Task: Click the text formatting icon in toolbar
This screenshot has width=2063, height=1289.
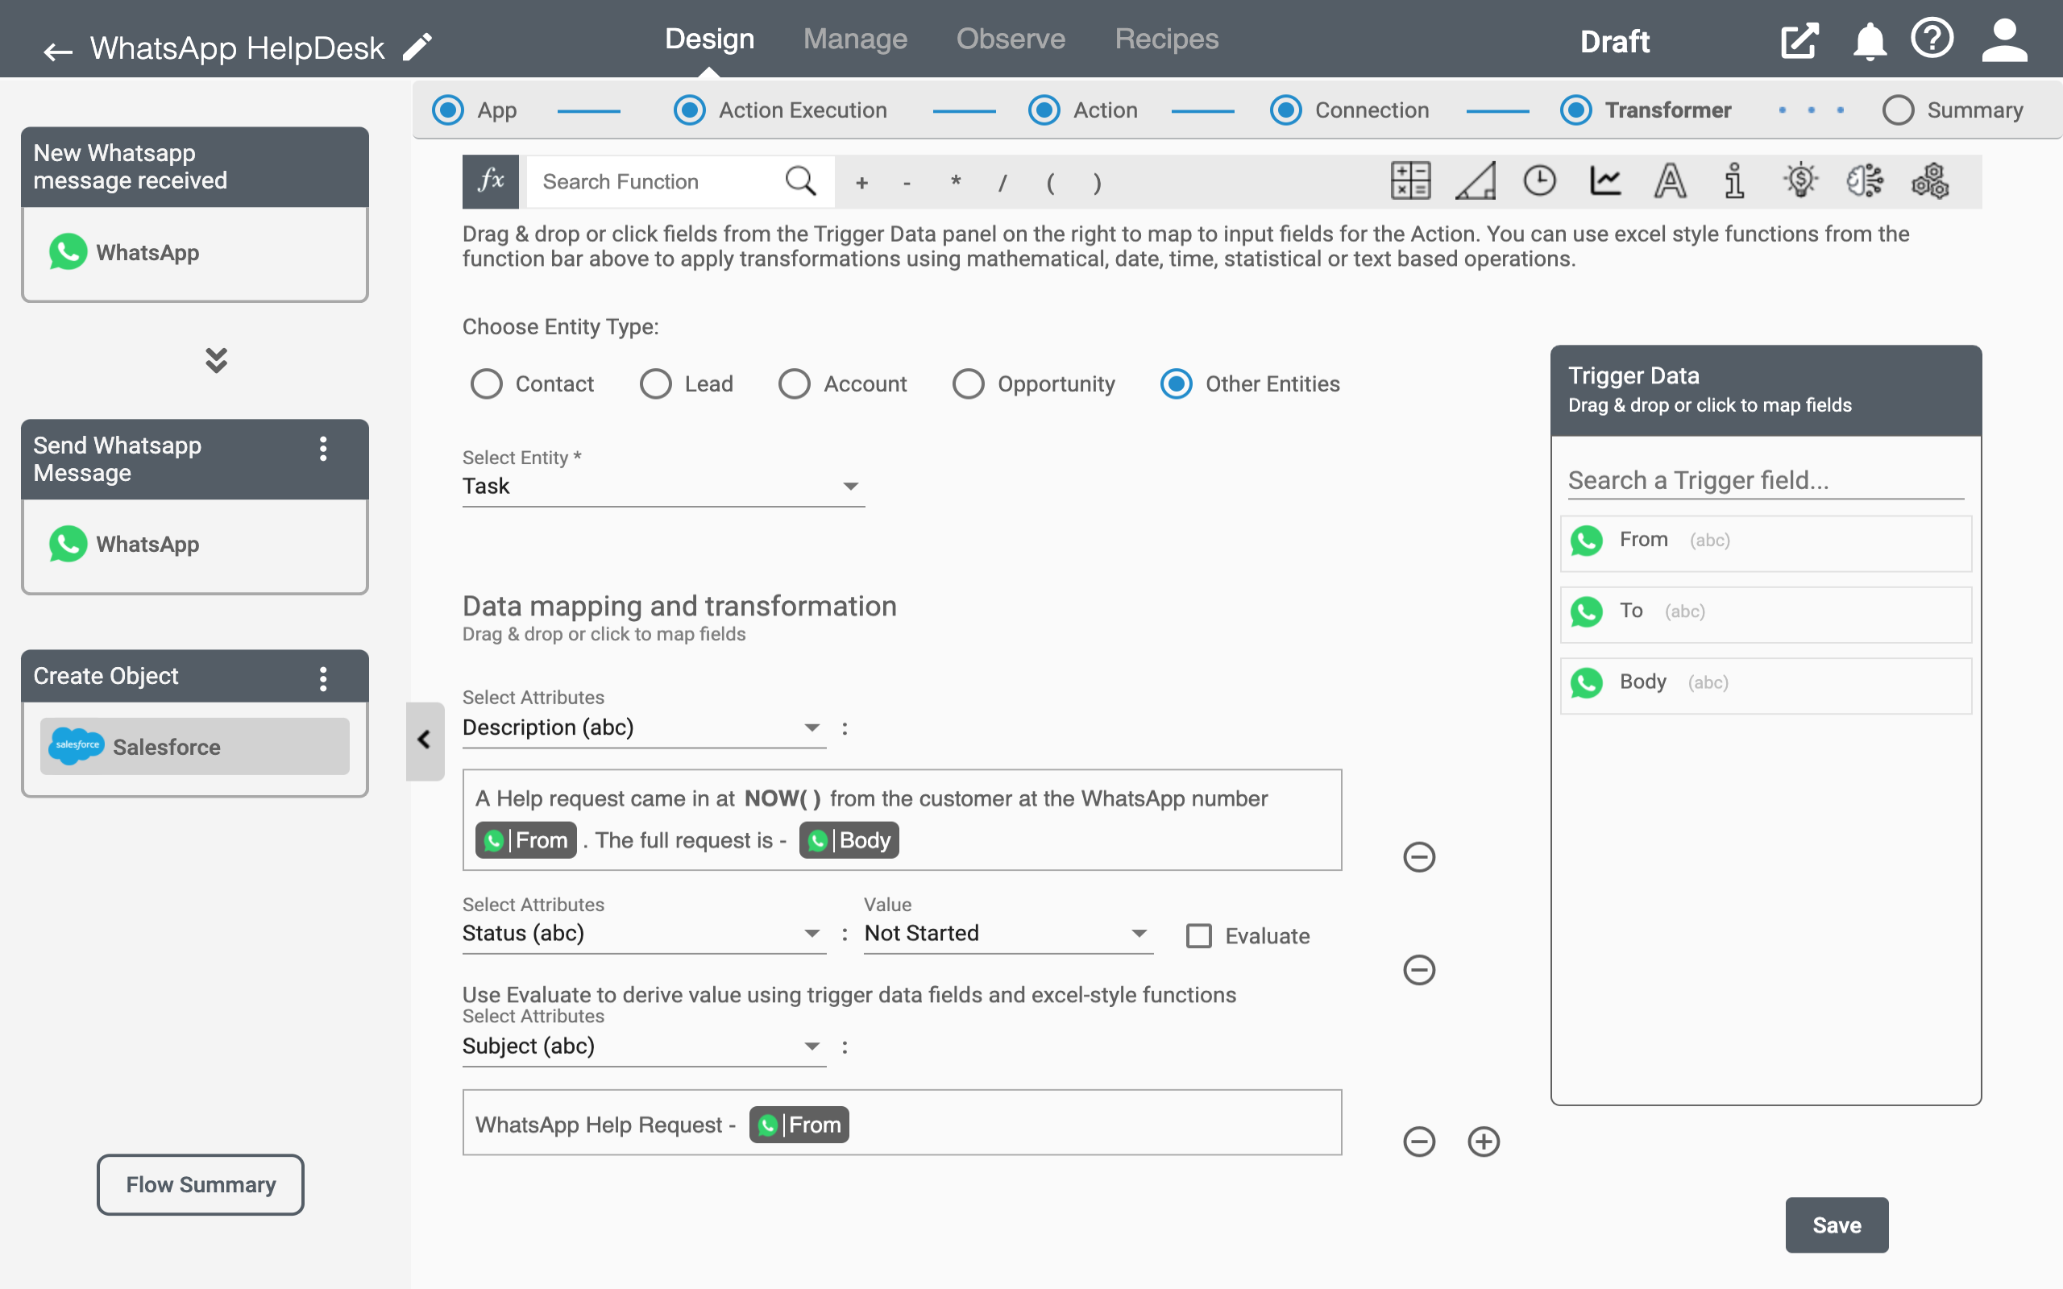Action: [1668, 181]
